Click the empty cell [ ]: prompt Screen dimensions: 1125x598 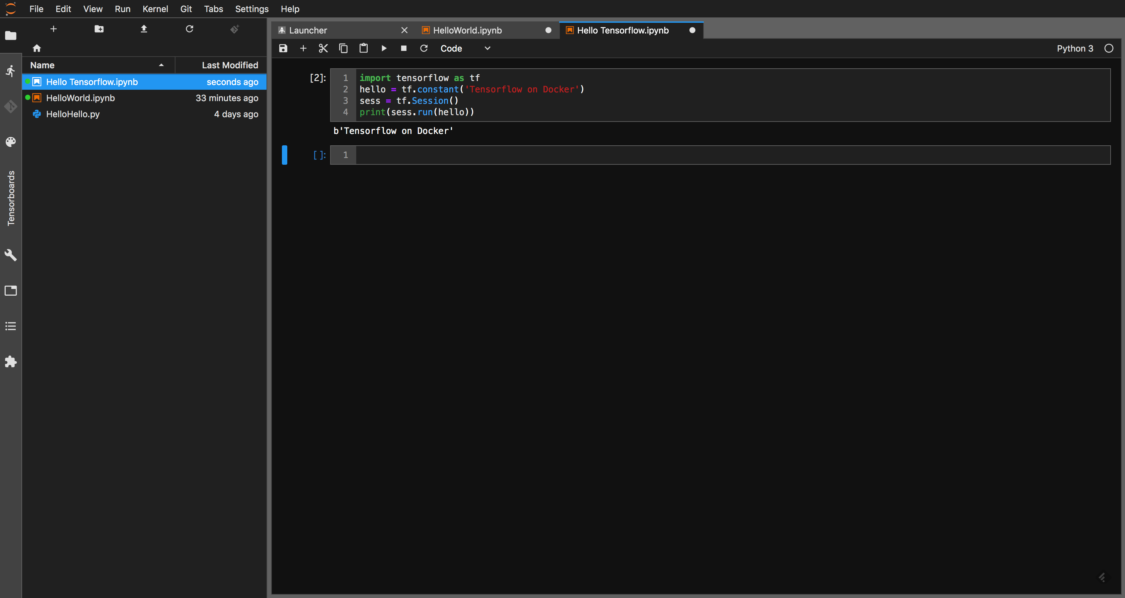pos(319,155)
